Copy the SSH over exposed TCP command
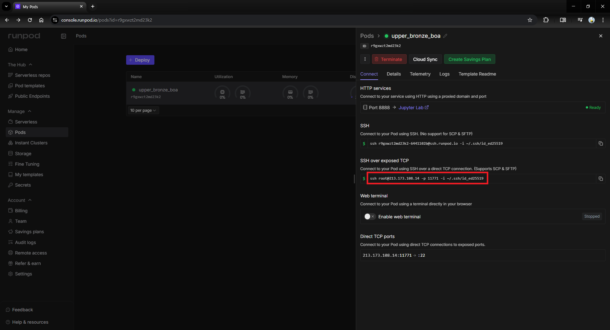 [x=601, y=179]
